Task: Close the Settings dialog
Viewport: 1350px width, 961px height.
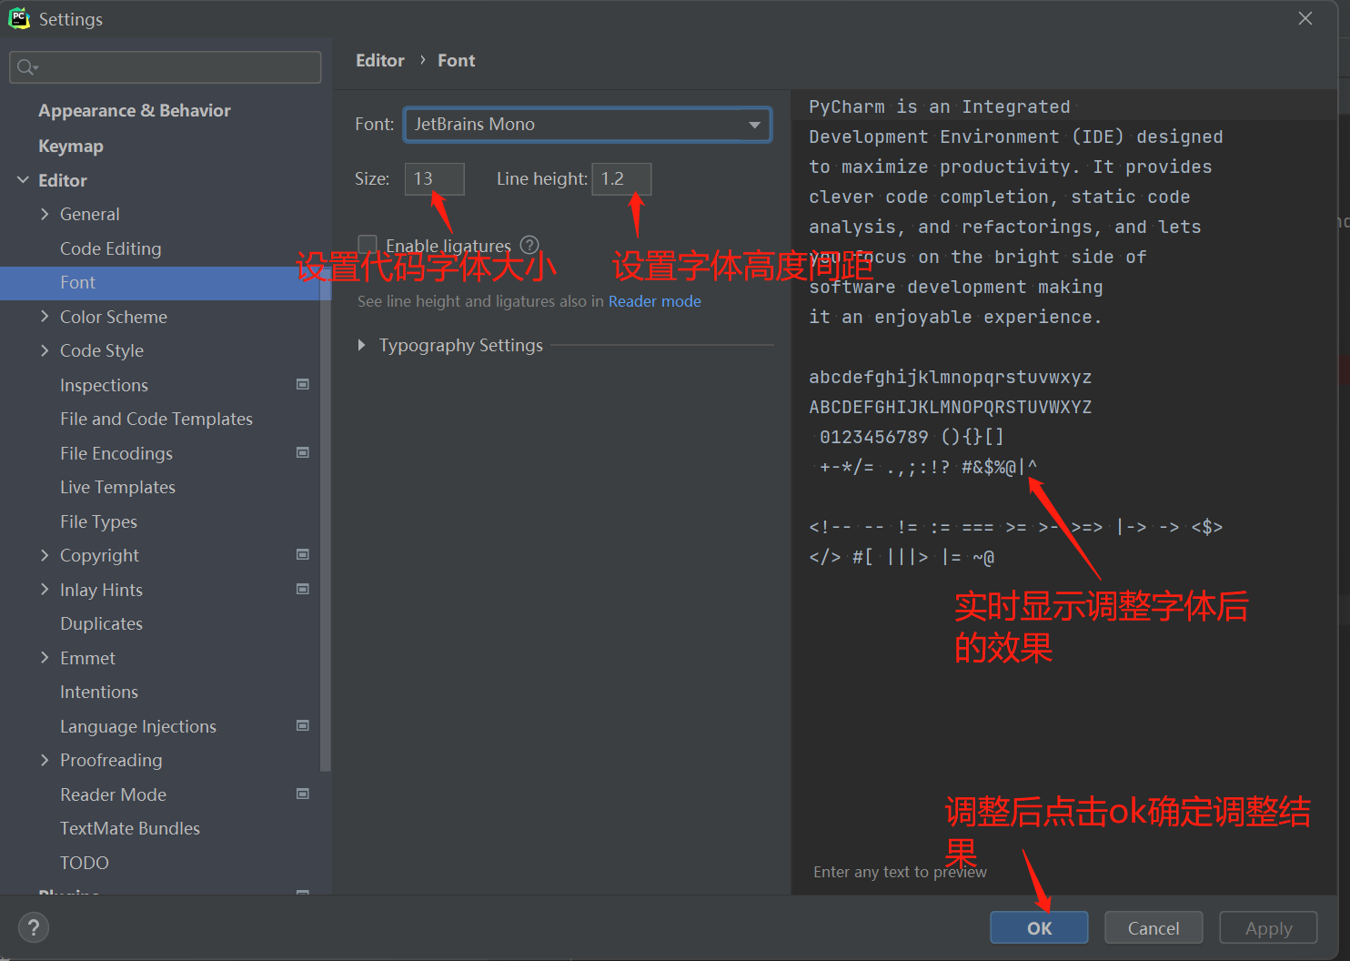Action: point(1305,18)
